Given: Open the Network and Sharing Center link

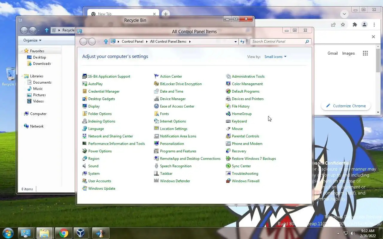Looking at the screenshot, I should tap(110, 136).
